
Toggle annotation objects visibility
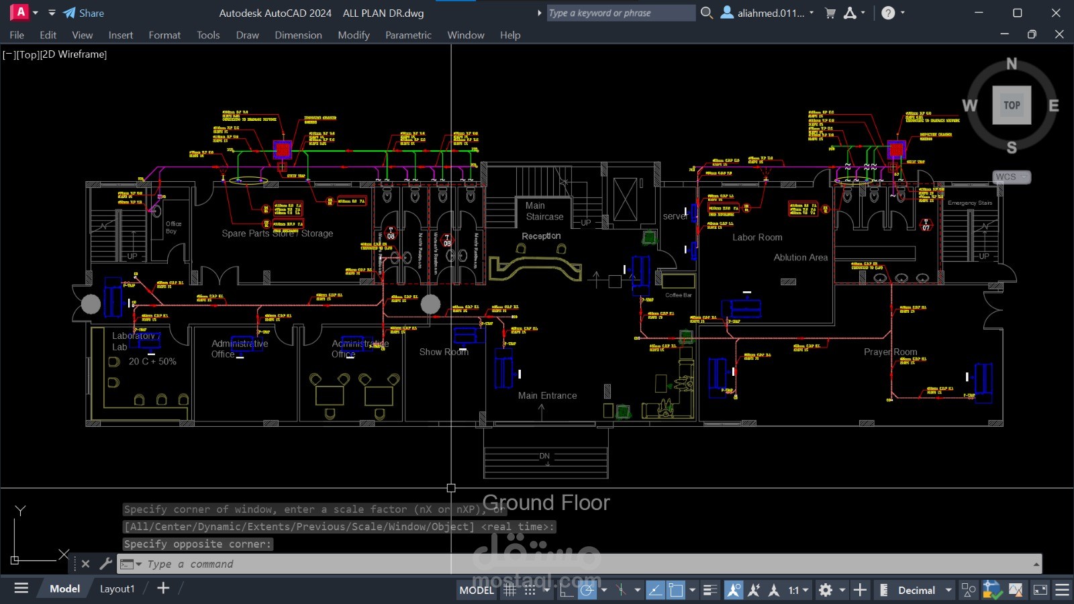(734, 590)
